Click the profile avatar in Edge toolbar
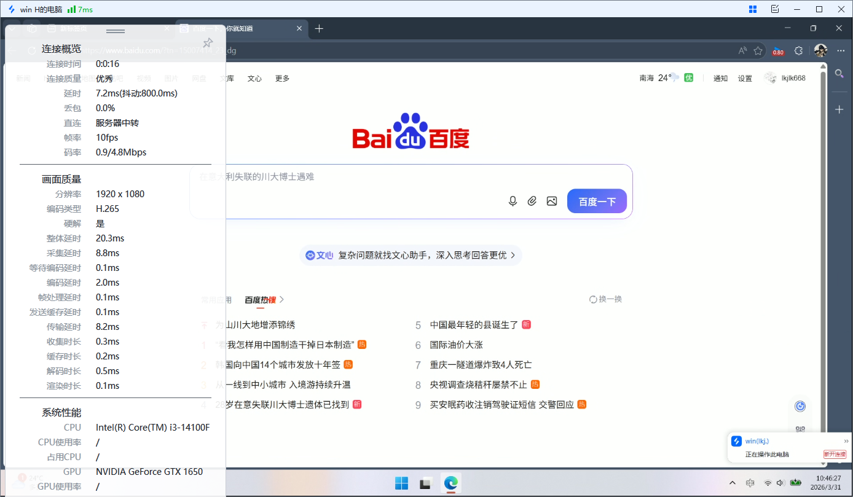Image resolution: width=853 pixels, height=497 pixels. [821, 51]
